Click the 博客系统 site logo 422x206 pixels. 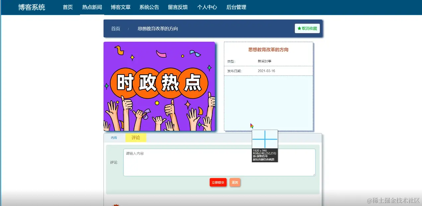[32, 7]
